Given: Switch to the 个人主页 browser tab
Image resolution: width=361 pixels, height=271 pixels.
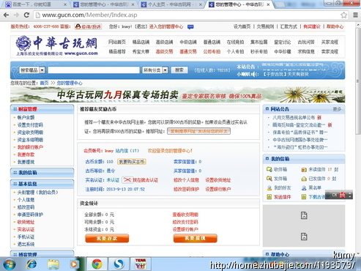Looking at the screenshot, I should point(171,4).
